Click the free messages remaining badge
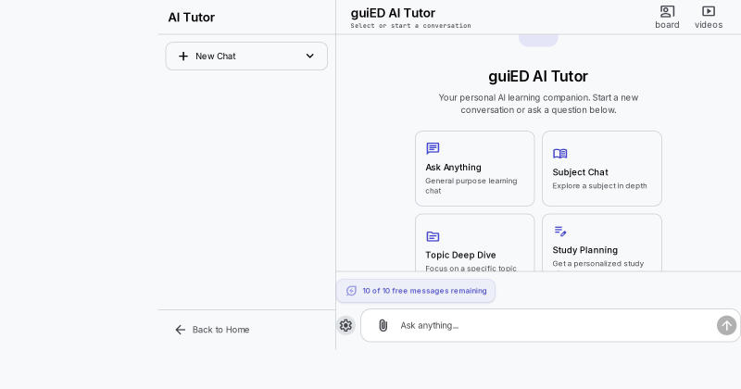This screenshot has height=389, width=741. pyautogui.click(x=416, y=291)
